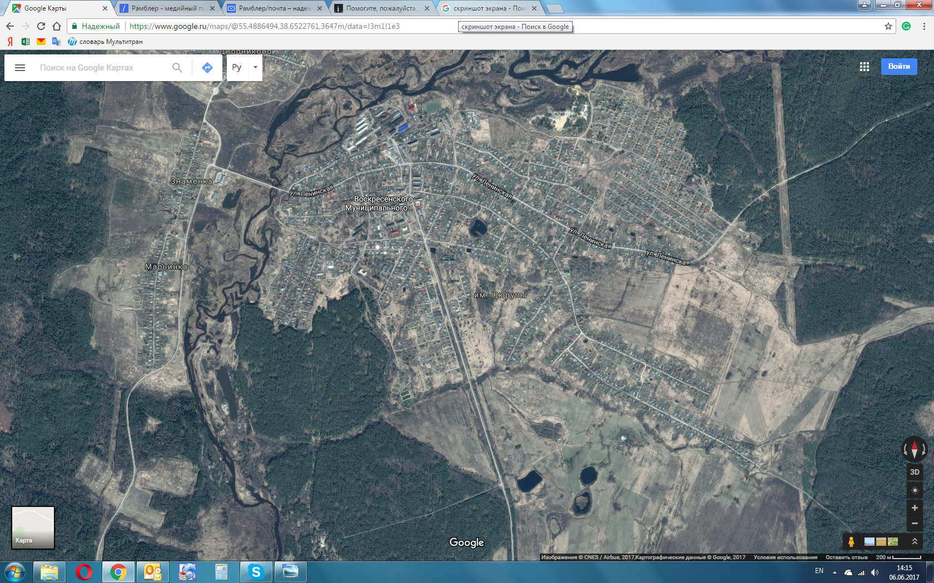934x583 pixels.
Task: Select the Pegman Street View icon
Action: pyautogui.click(x=851, y=541)
